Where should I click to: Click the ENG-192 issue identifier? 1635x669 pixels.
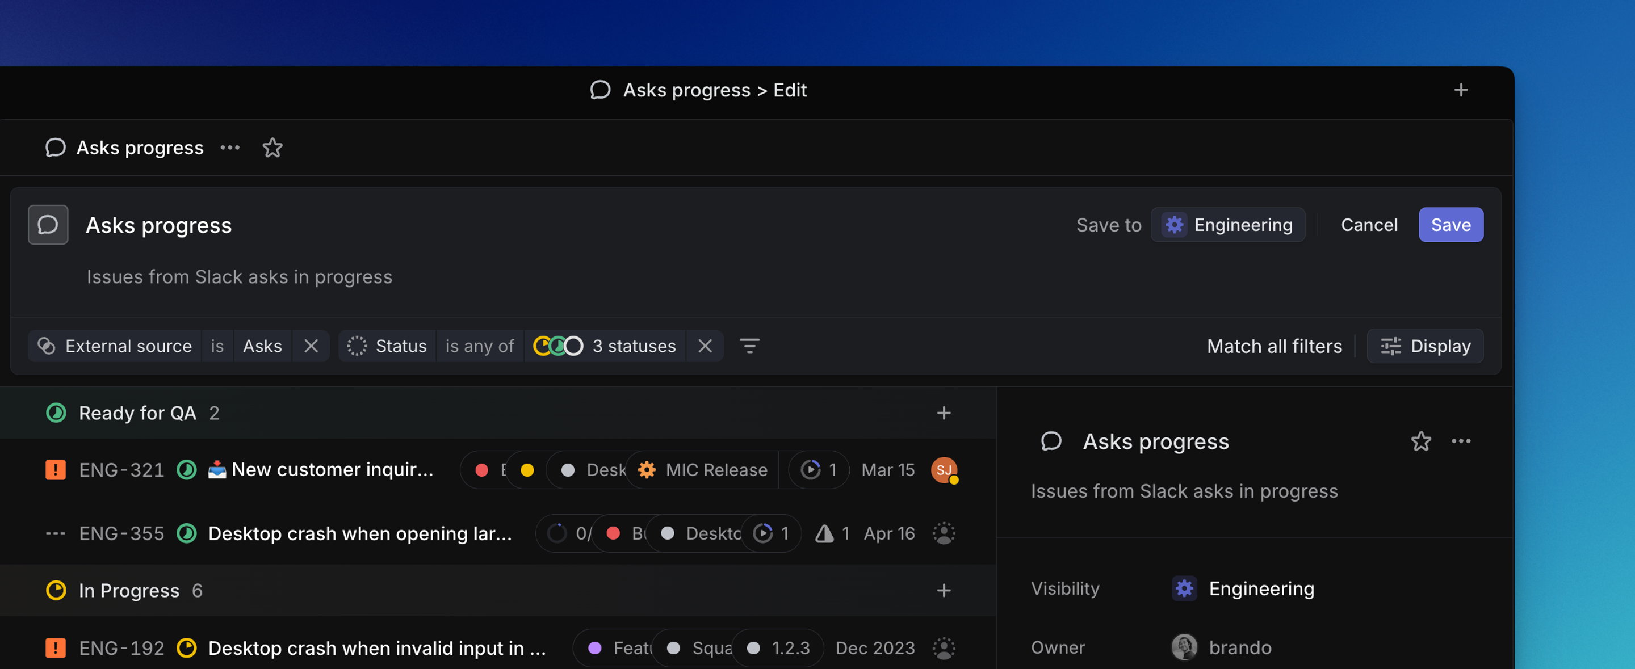121,648
